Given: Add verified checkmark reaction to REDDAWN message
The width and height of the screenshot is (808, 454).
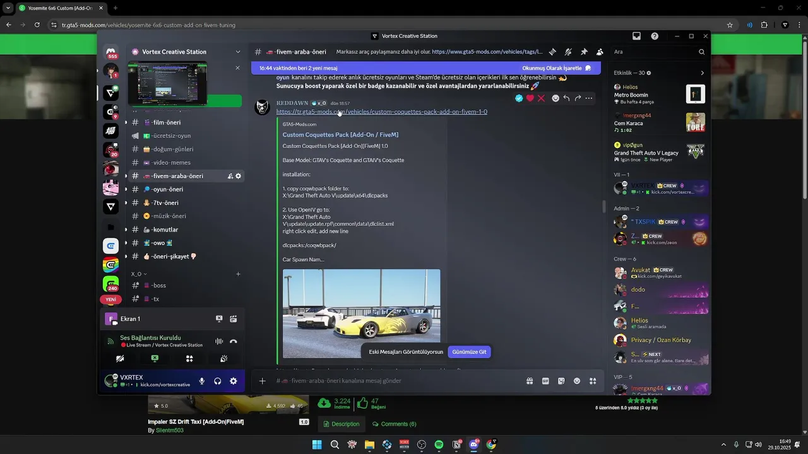Looking at the screenshot, I should click(x=519, y=98).
